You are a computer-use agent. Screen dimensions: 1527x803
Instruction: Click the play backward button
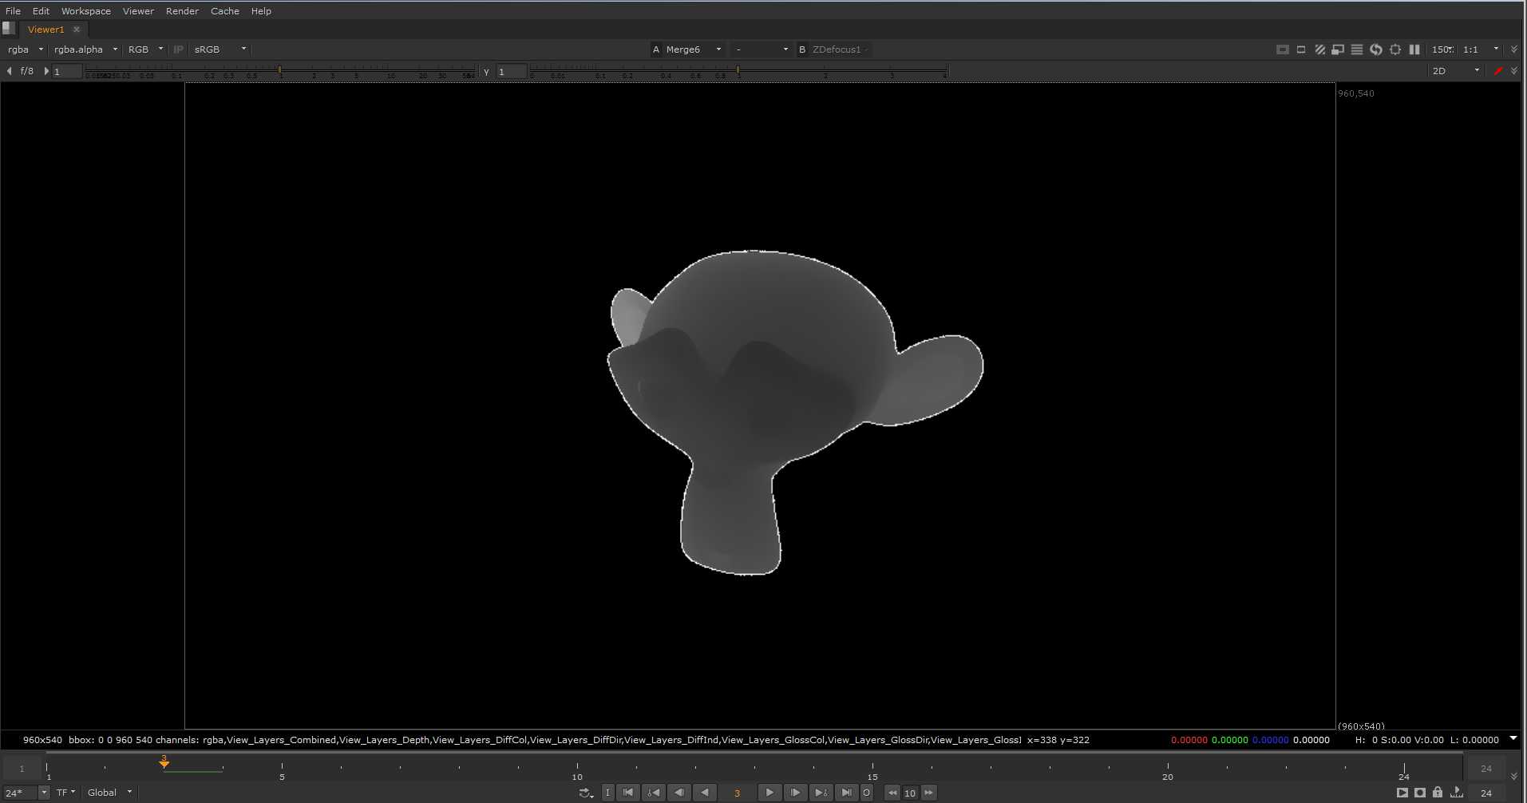click(x=705, y=793)
